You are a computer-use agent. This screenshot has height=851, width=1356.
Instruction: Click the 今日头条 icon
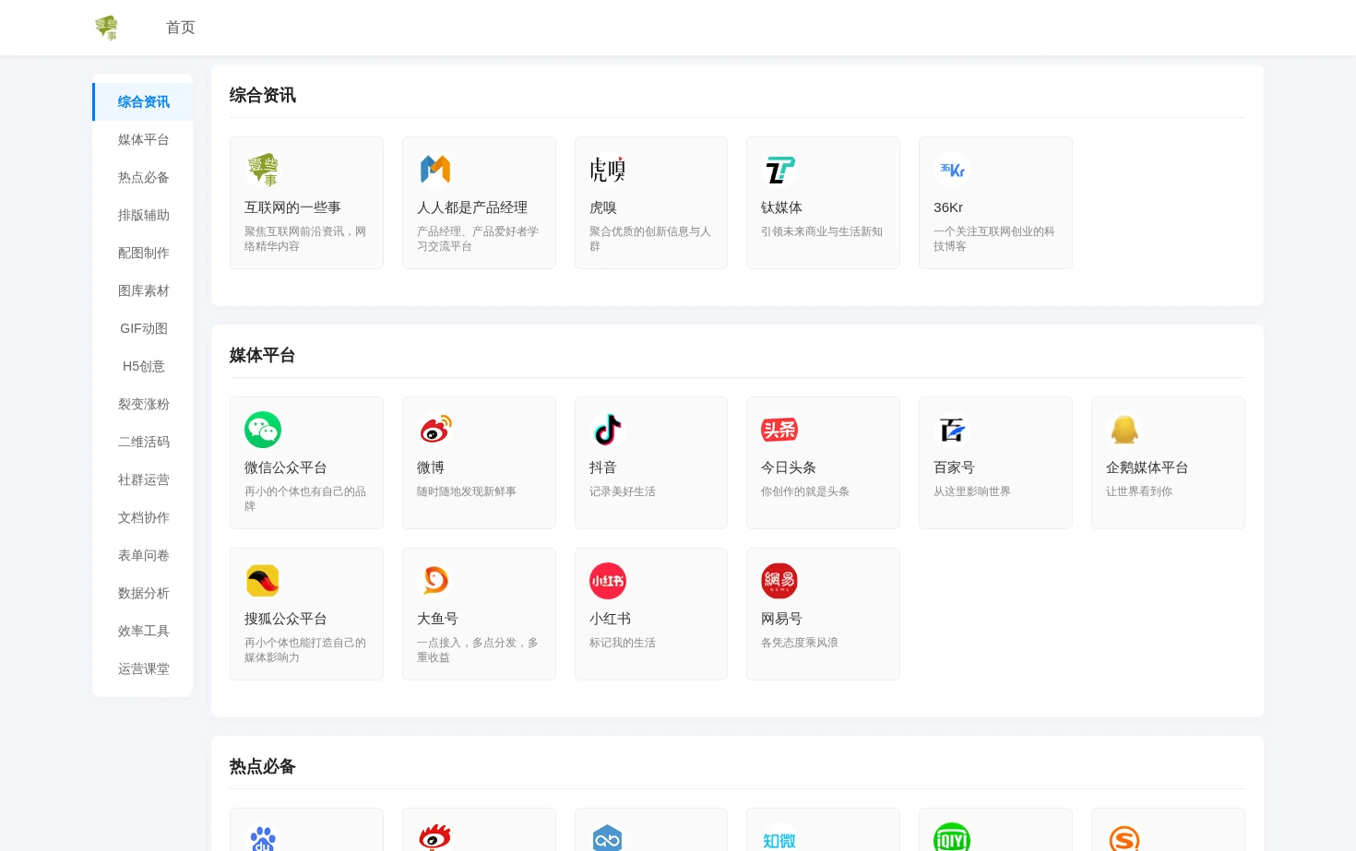779,430
